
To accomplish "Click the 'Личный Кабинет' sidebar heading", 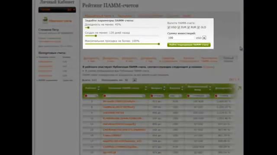I will (x=57, y=2).
